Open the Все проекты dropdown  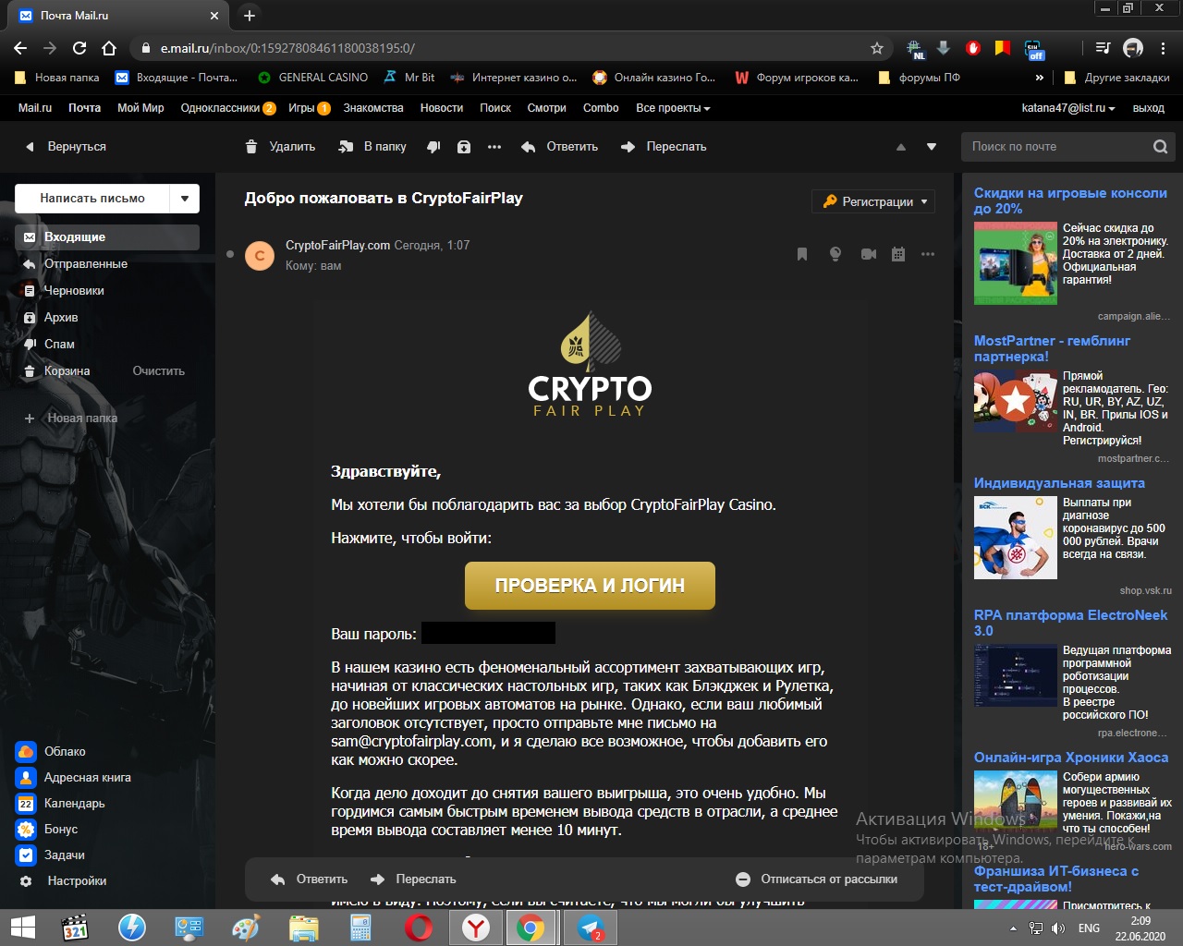click(x=673, y=108)
